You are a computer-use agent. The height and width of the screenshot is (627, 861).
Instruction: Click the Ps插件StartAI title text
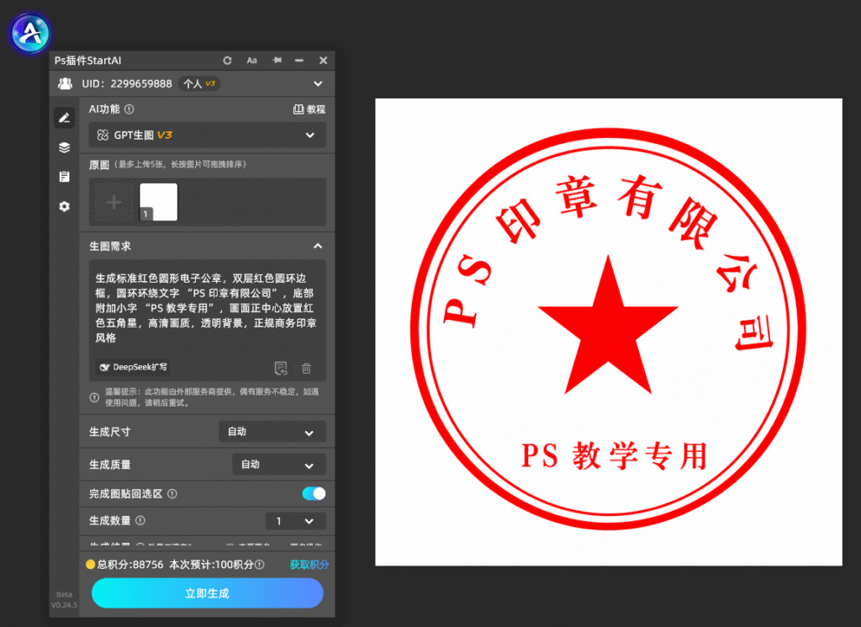(87, 61)
